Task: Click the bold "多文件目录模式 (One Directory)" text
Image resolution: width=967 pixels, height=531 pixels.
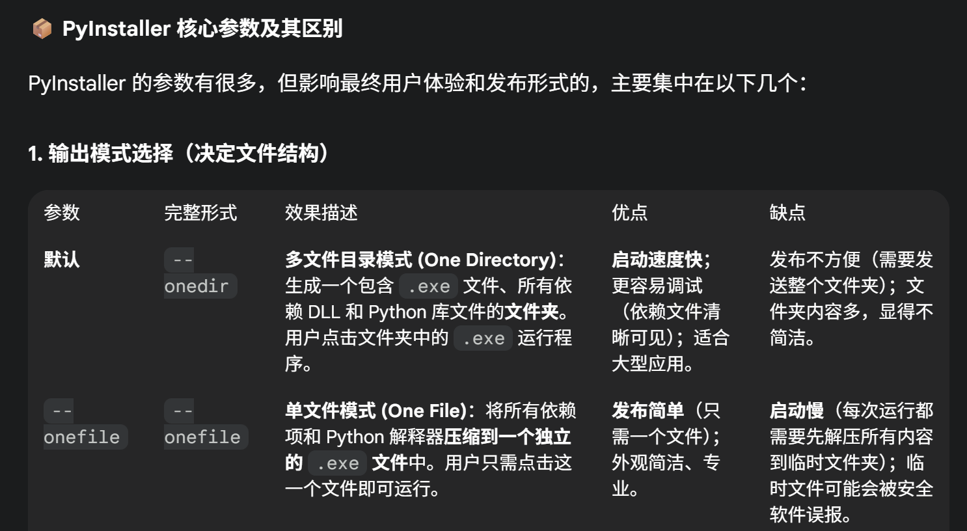Action: pyautogui.click(x=421, y=260)
